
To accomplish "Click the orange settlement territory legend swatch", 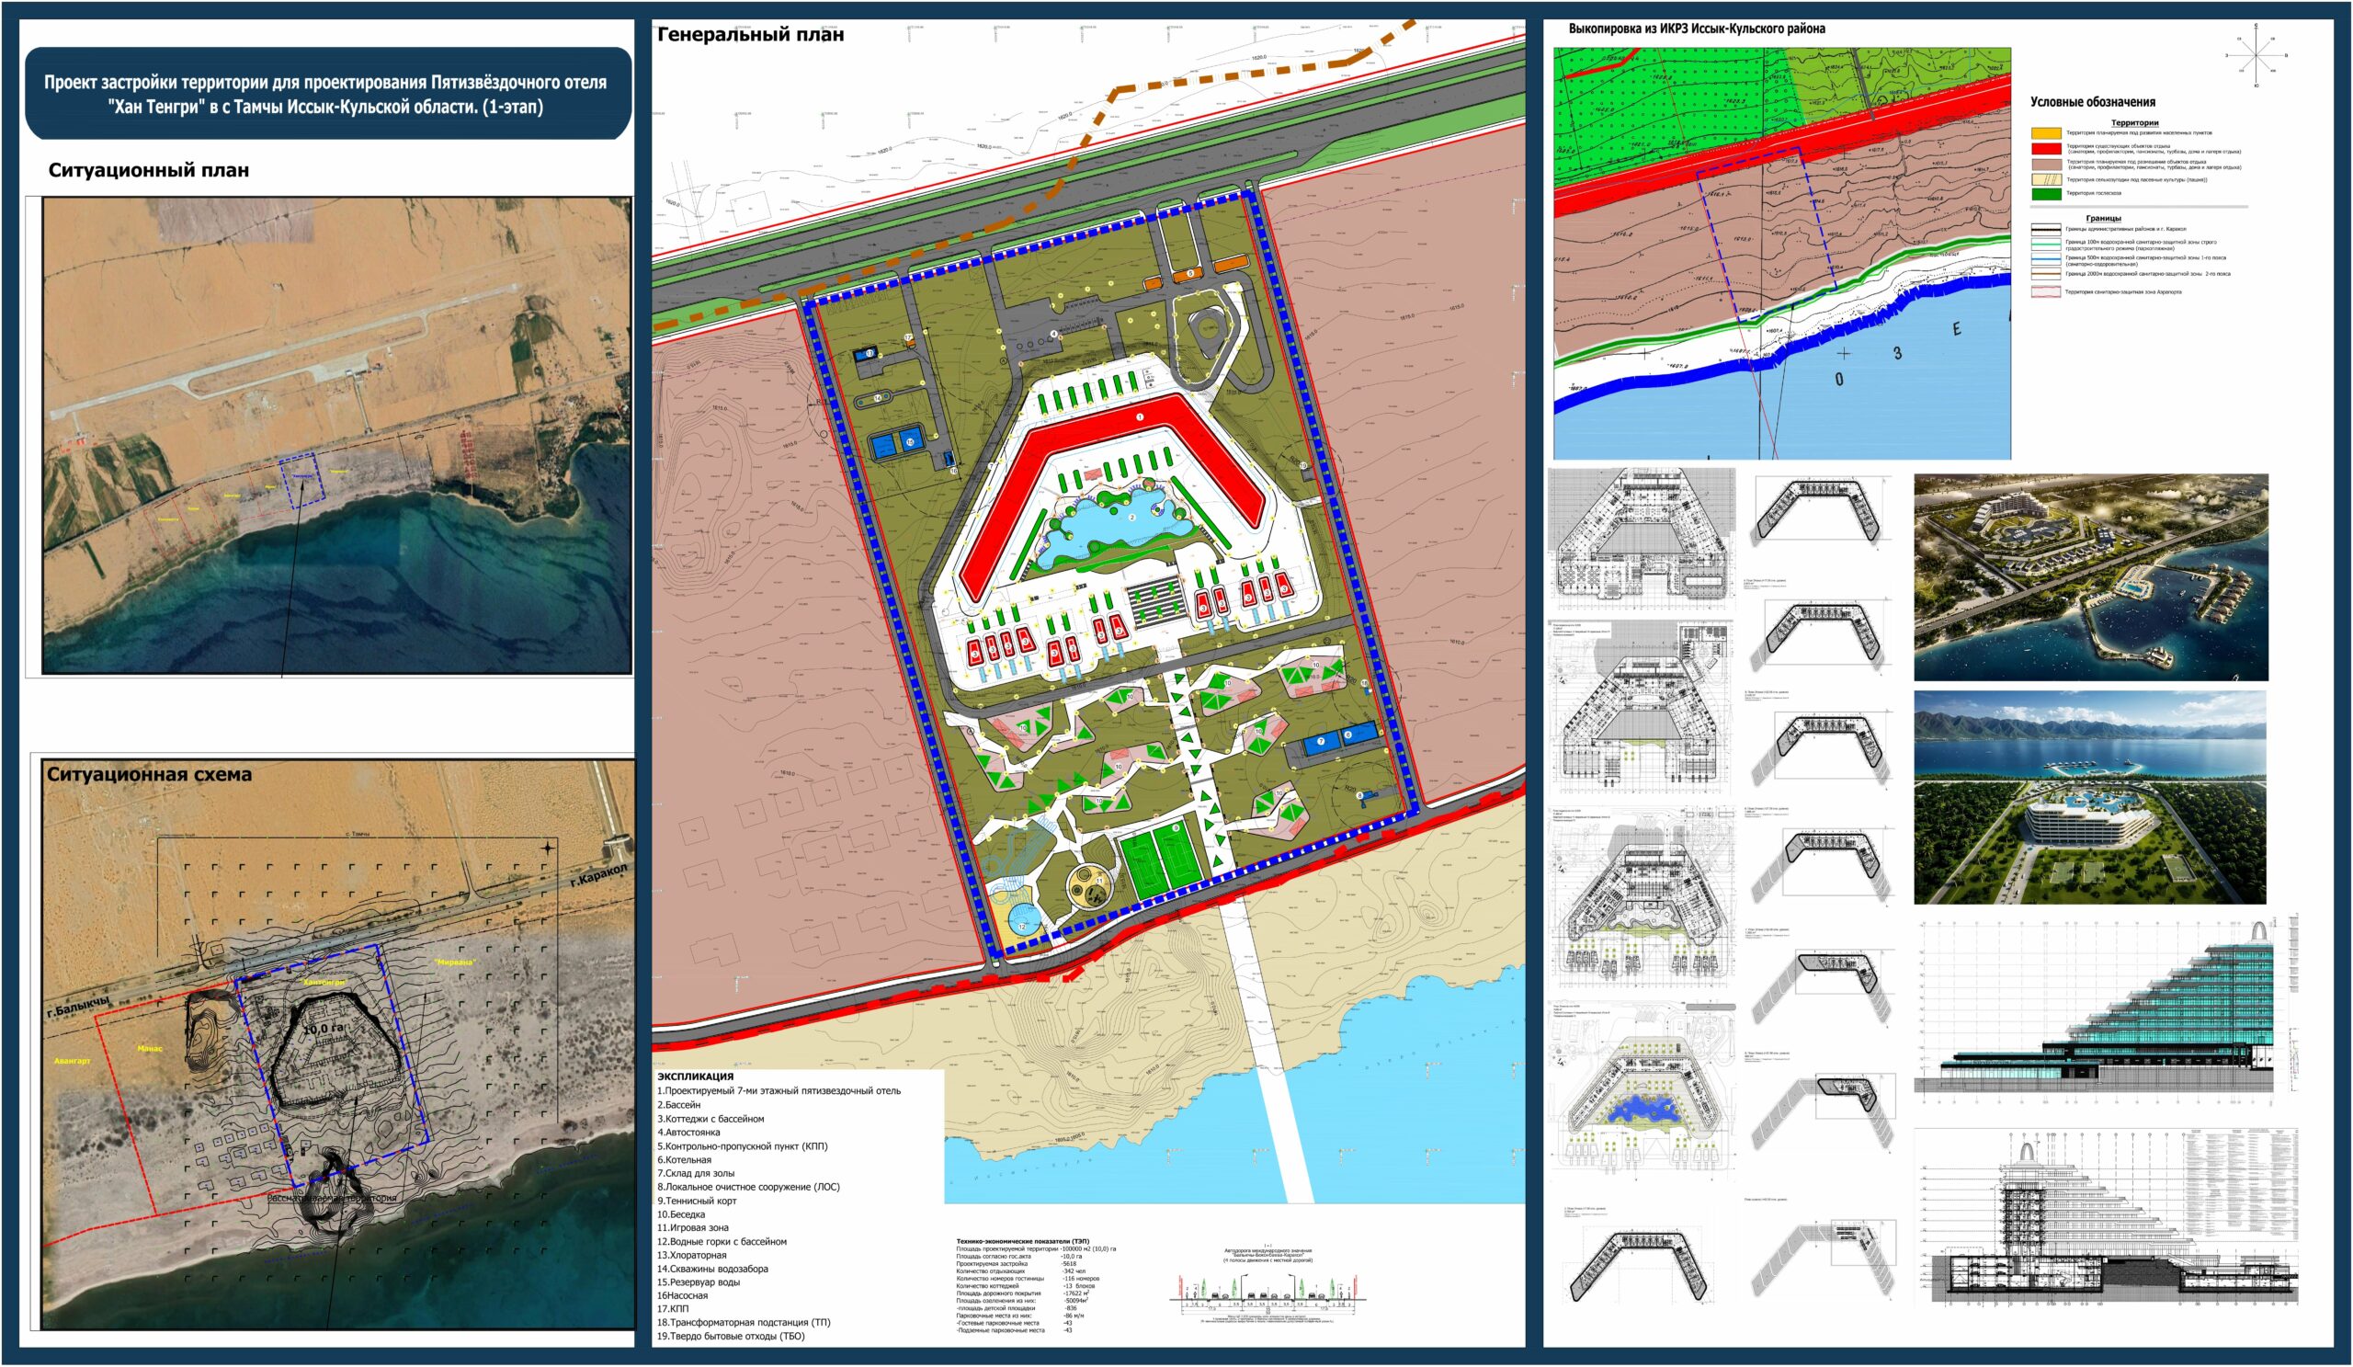I will (x=2046, y=133).
